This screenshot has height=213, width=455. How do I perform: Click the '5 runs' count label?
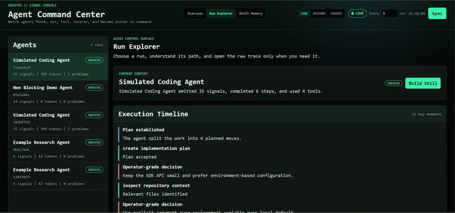pyautogui.click(x=97, y=45)
